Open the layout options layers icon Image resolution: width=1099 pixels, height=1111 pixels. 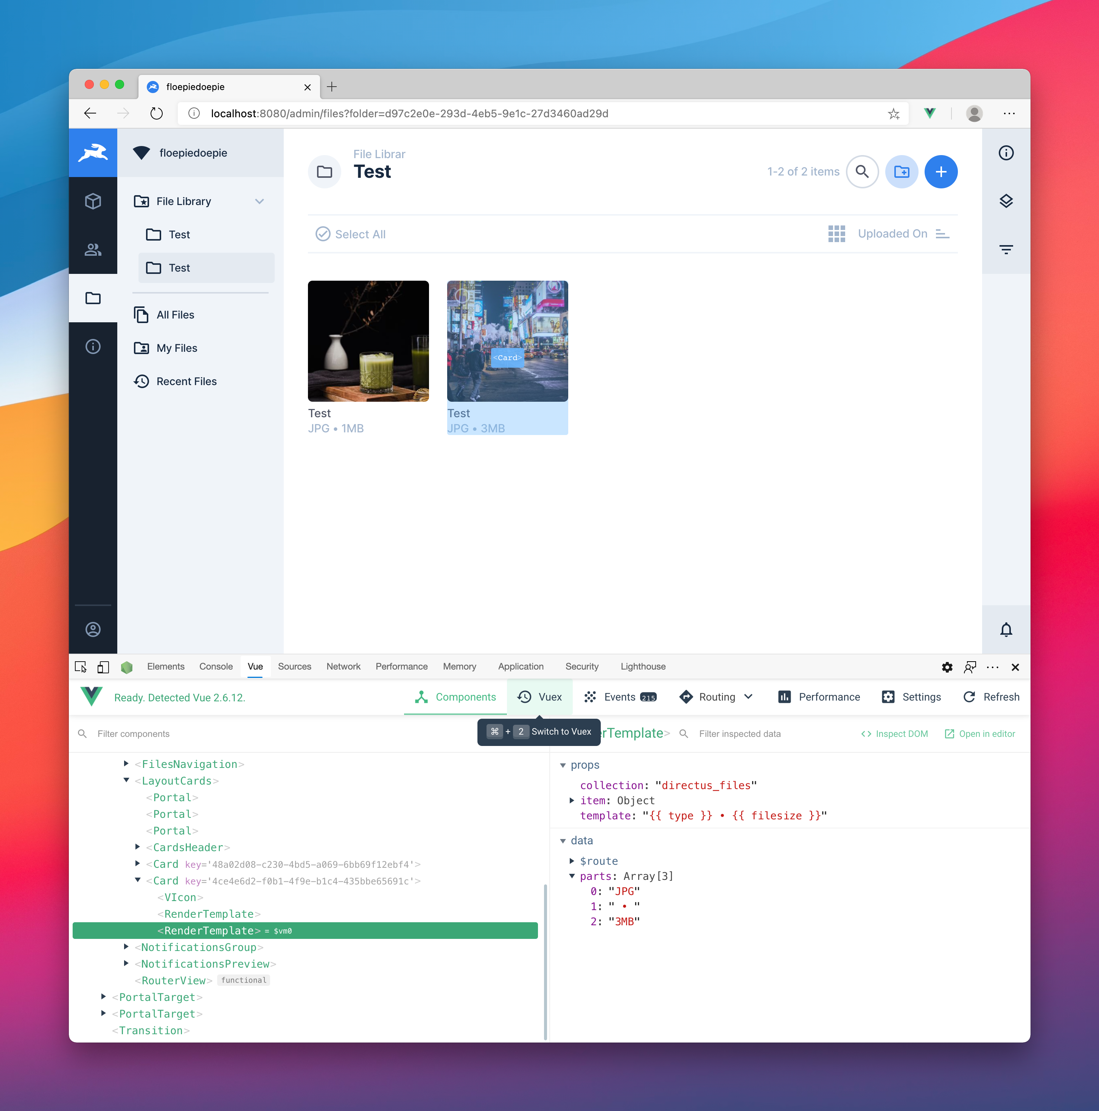1006,201
